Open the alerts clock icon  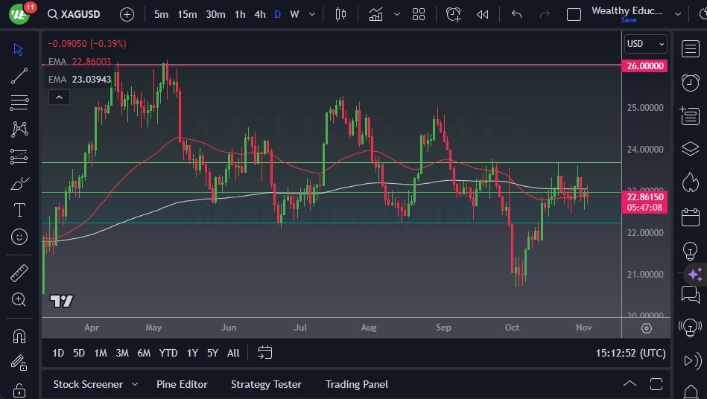click(690, 82)
